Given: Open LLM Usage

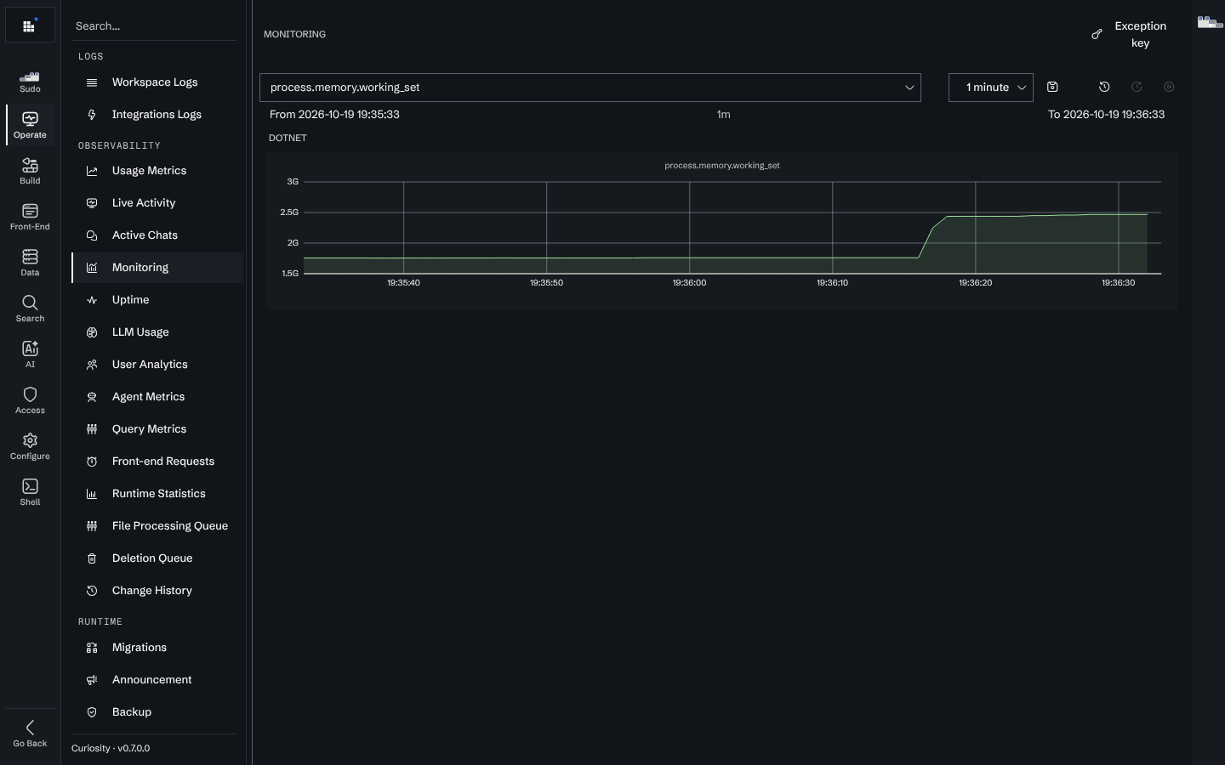Looking at the screenshot, I should coord(157,332).
